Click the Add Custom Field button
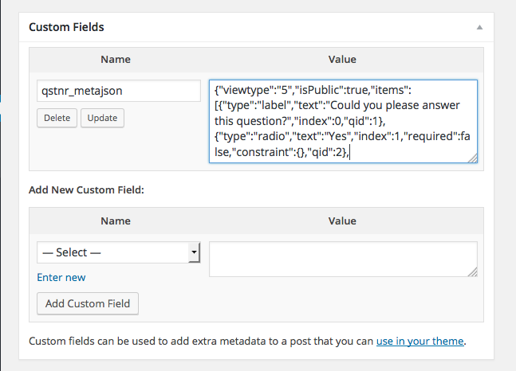Image resolution: width=516 pixels, height=371 pixels. (88, 303)
